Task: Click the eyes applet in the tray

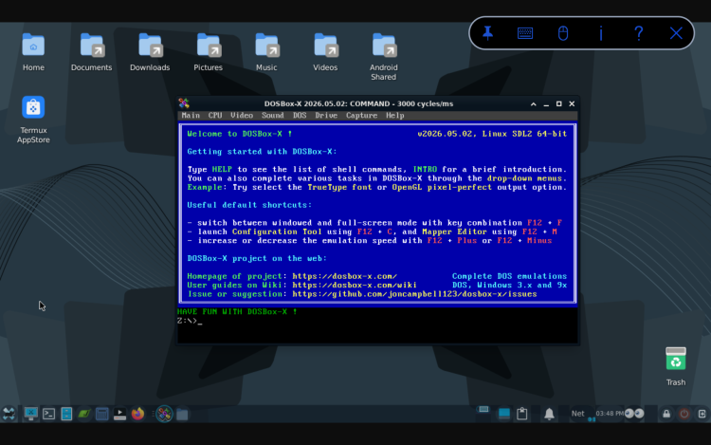Action: [x=634, y=414]
